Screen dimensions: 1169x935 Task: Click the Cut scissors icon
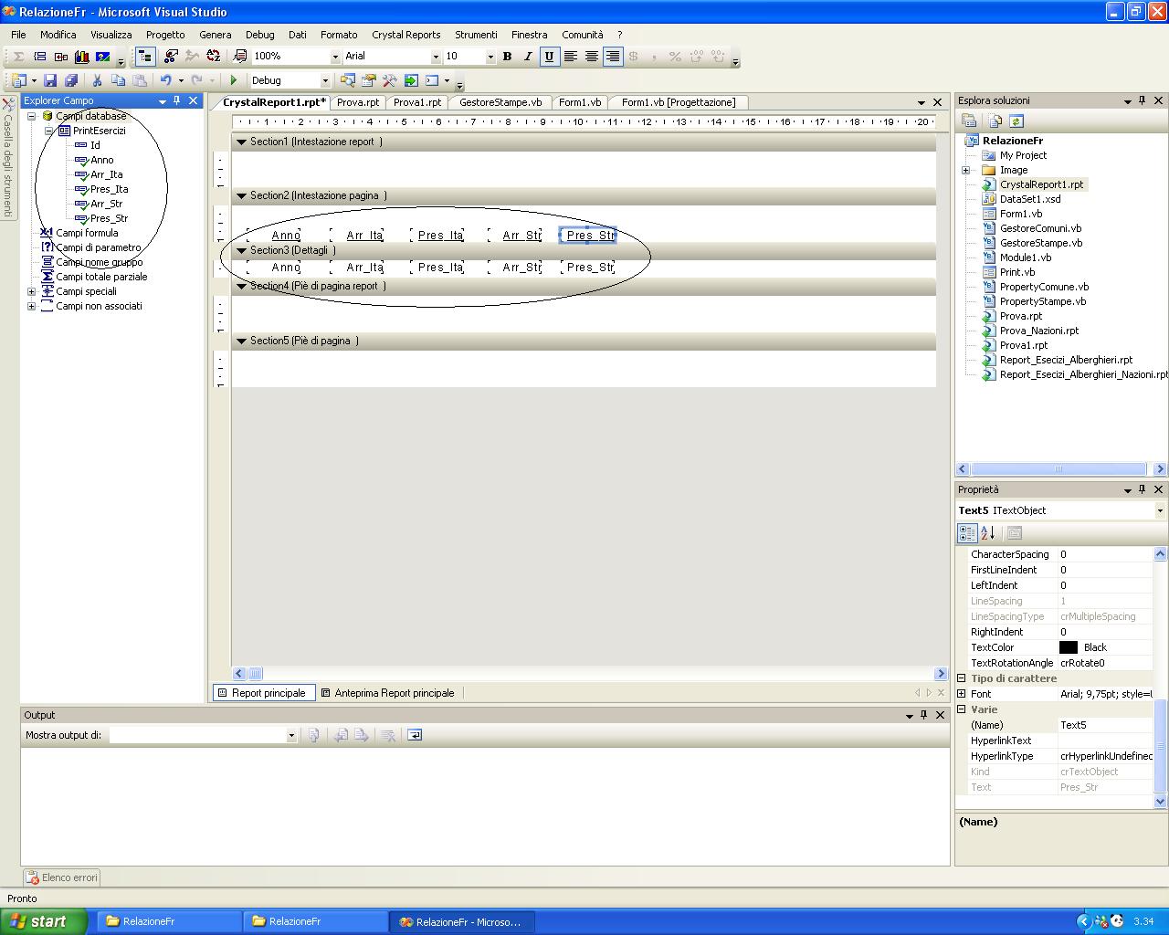coord(97,80)
